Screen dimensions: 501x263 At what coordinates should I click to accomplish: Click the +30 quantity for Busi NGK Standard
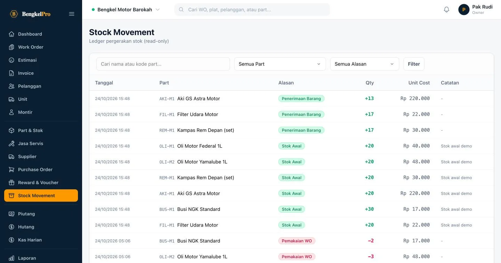[x=369, y=209]
